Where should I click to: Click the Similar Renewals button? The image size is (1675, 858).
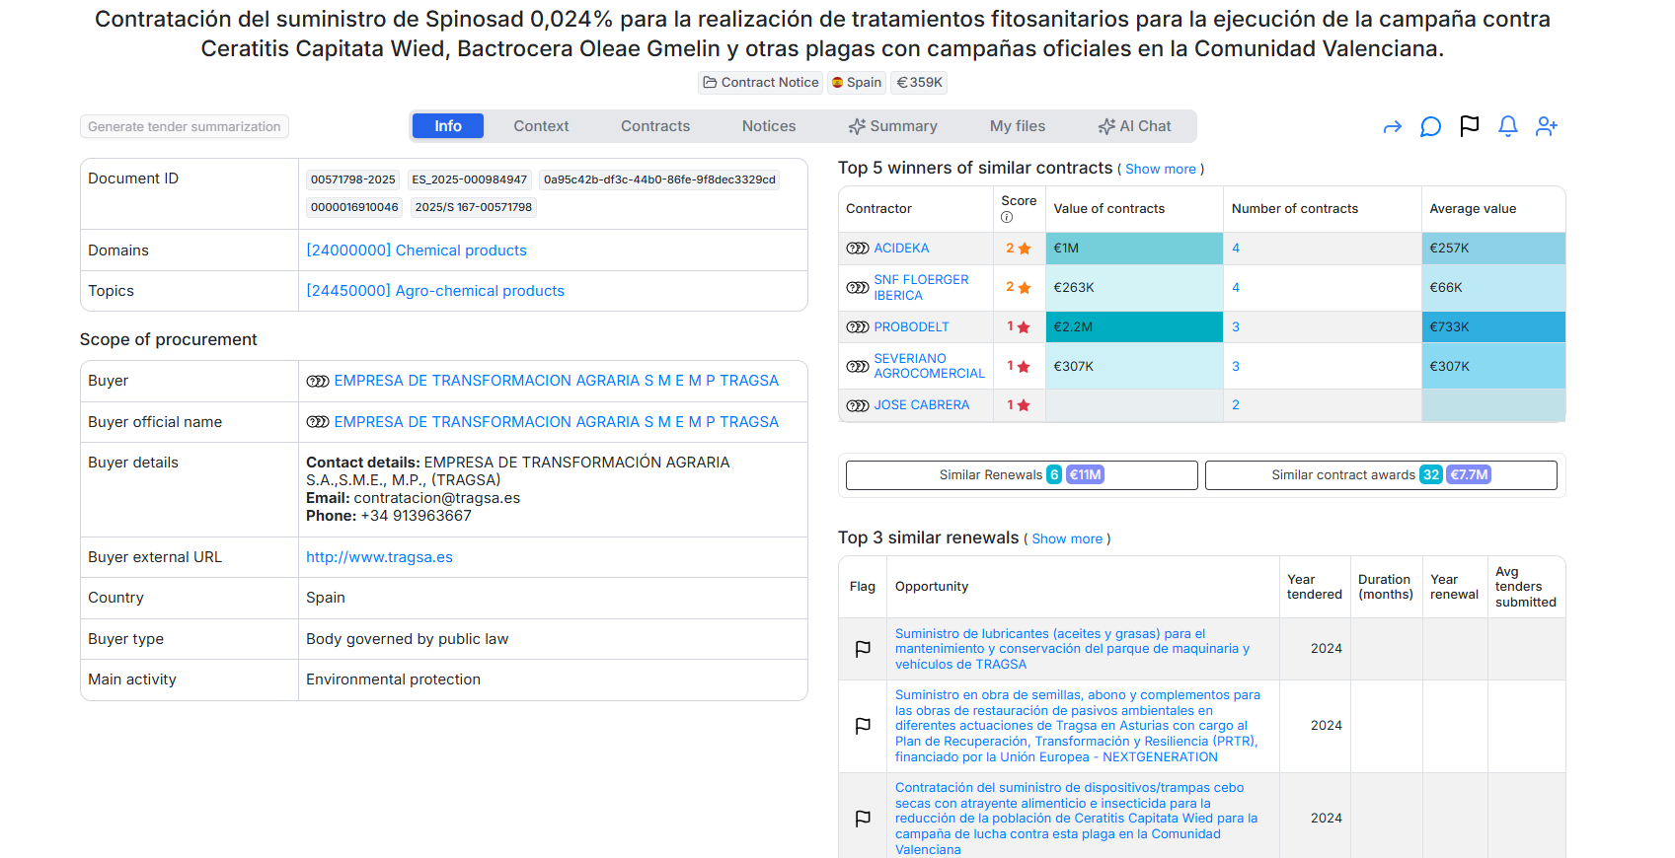pos(1022,475)
